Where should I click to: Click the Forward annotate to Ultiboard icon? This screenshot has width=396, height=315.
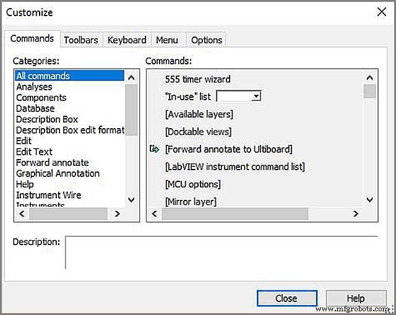(155, 149)
